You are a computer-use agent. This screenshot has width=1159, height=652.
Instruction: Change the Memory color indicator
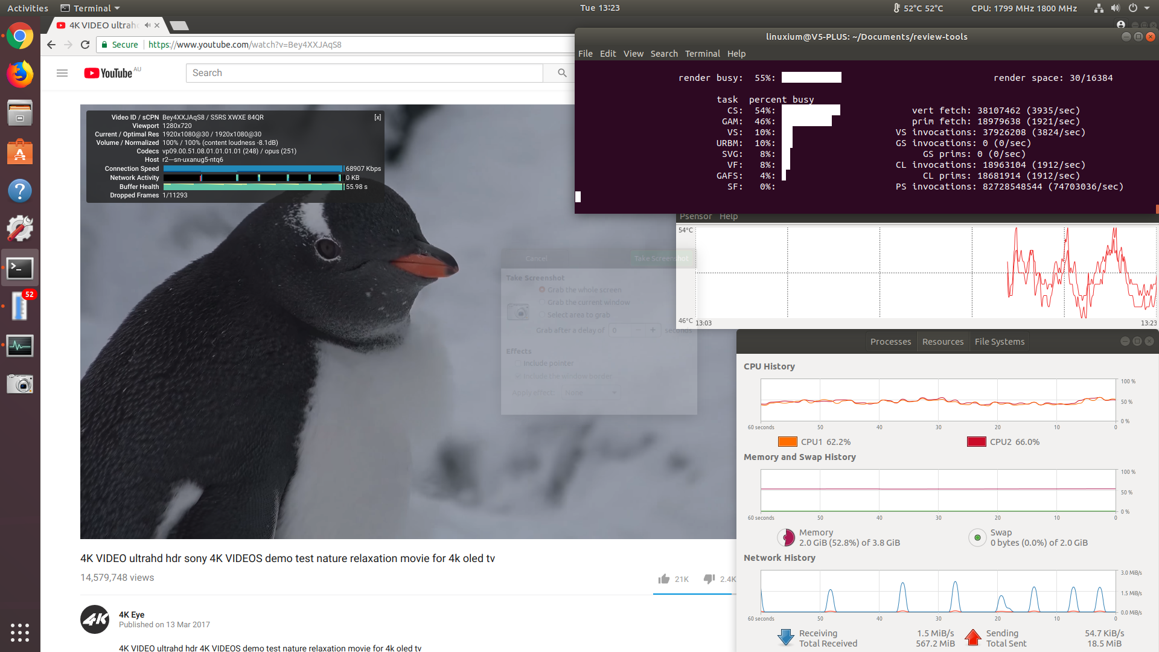click(x=786, y=537)
